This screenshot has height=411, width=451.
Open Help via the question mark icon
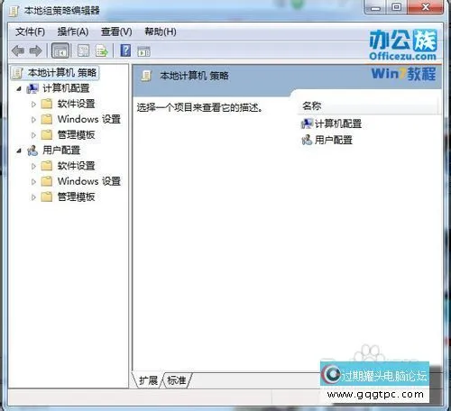(x=125, y=50)
